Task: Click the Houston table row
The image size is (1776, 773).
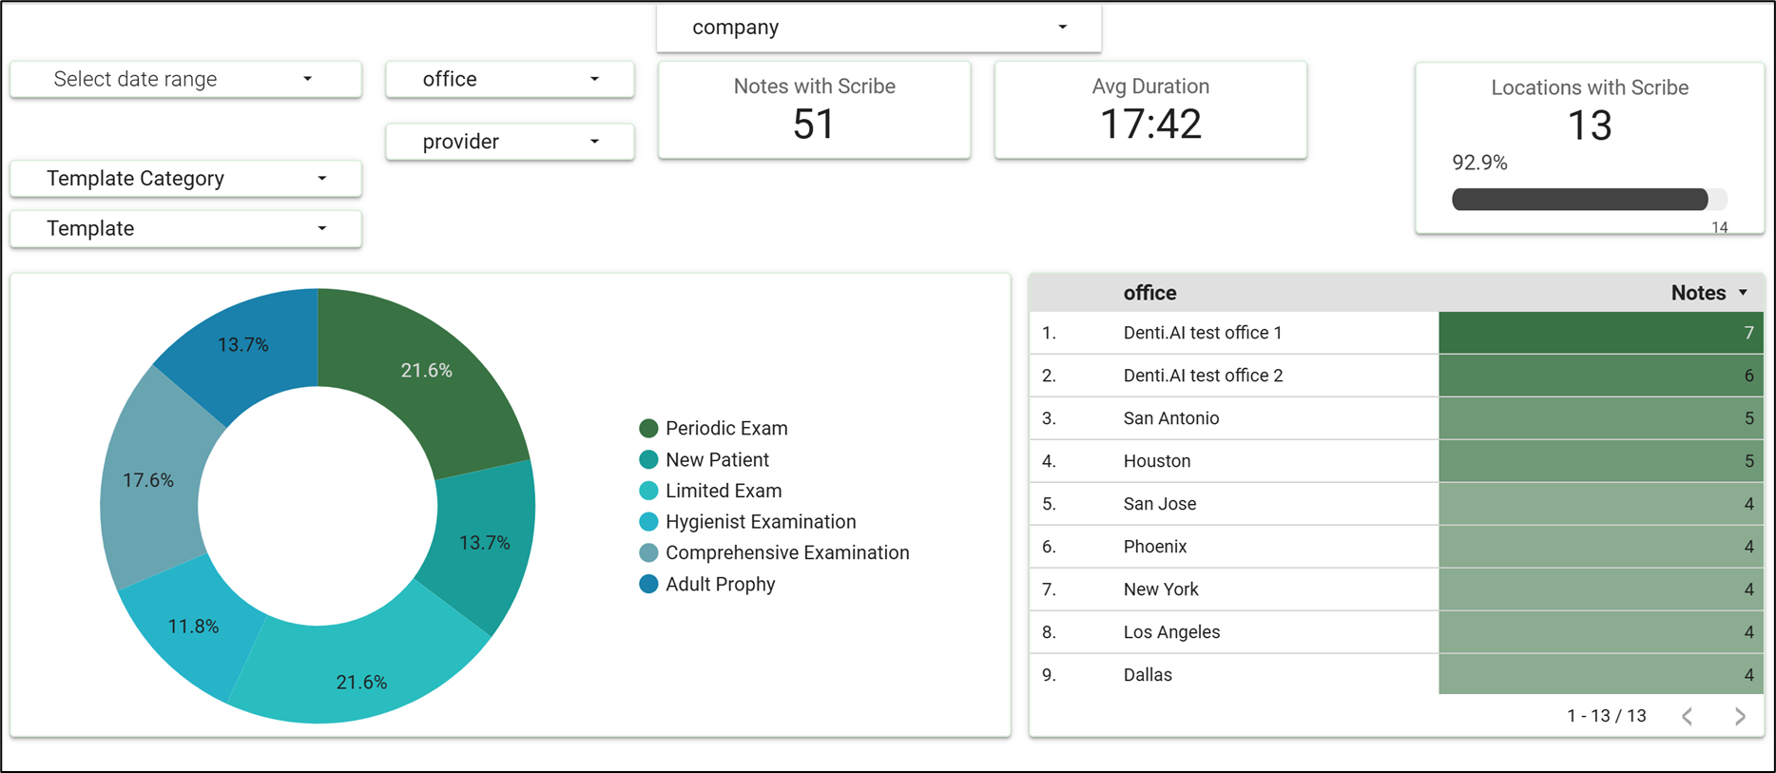Action: 1396,461
